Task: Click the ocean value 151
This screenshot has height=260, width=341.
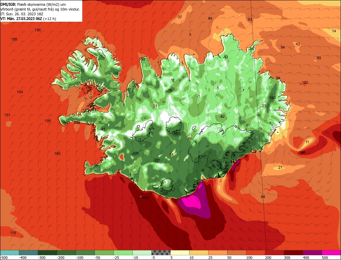Action: tap(7, 115)
